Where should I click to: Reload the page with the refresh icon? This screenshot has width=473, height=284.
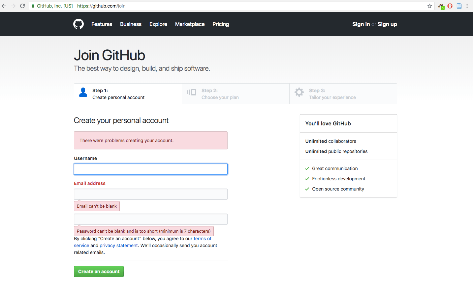pyautogui.click(x=22, y=6)
